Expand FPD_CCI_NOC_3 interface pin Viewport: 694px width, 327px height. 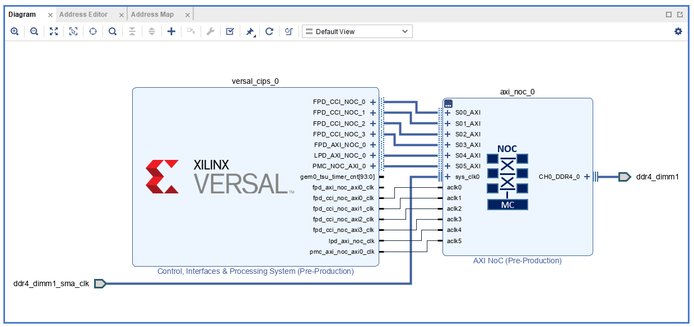coord(373,134)
